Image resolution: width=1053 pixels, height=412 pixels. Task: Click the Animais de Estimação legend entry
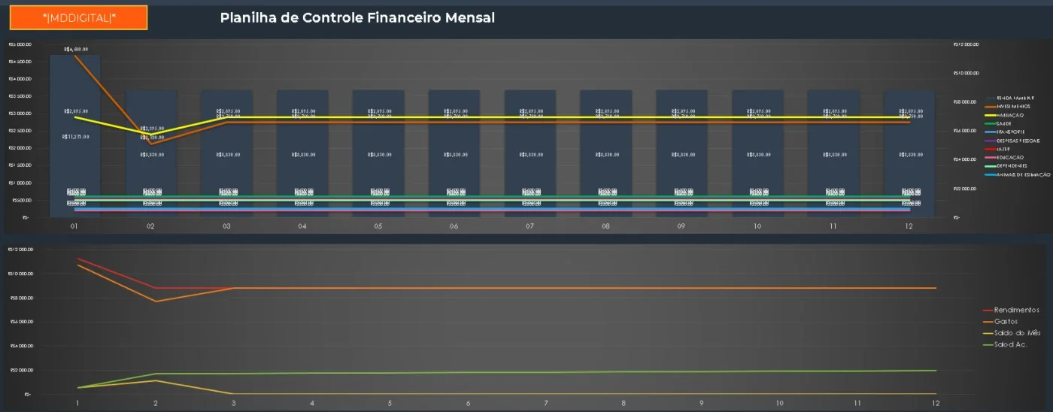[1017, 174]
